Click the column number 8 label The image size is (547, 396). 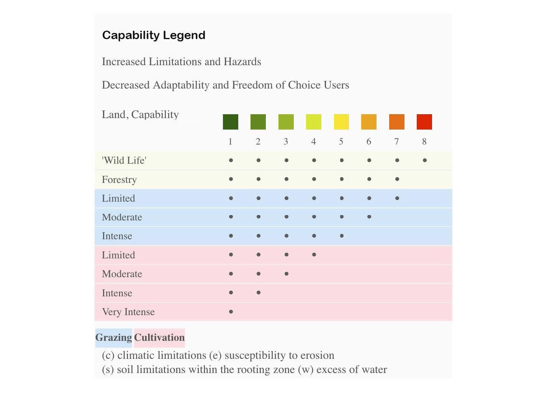point(424,141)
